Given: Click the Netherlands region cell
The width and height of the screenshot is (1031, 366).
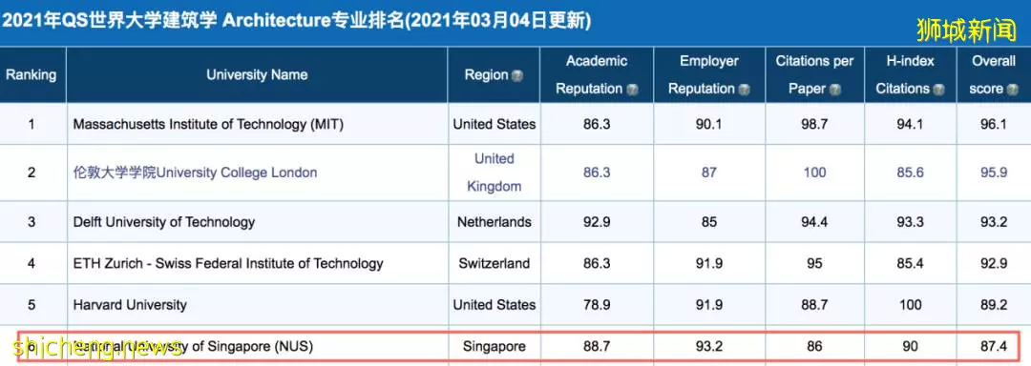Looking at the screenshot, I should (x=494, y=222).
